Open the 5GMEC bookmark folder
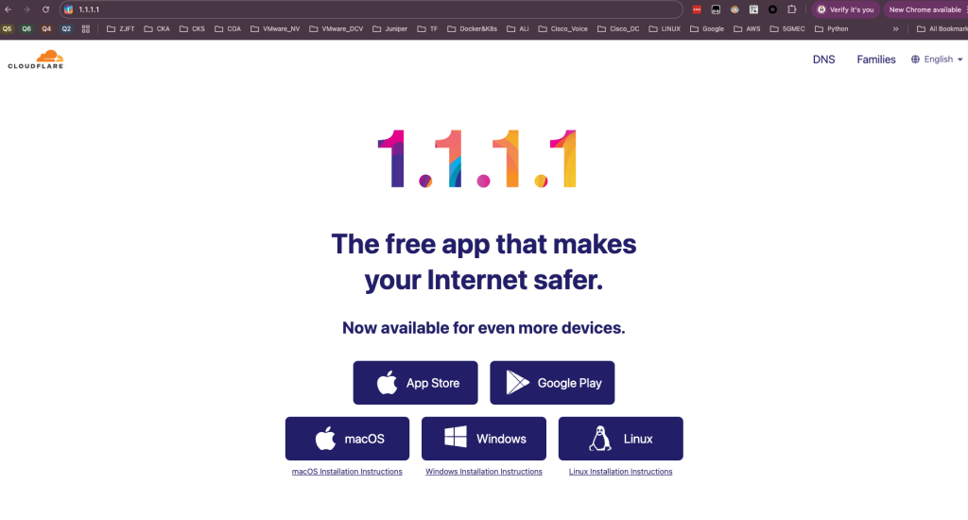This screenshot has width=968, height=520. tap(787, 29)
